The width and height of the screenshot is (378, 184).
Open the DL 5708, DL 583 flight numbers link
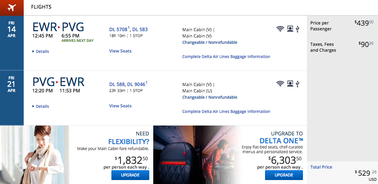click(x=128, y=30)
